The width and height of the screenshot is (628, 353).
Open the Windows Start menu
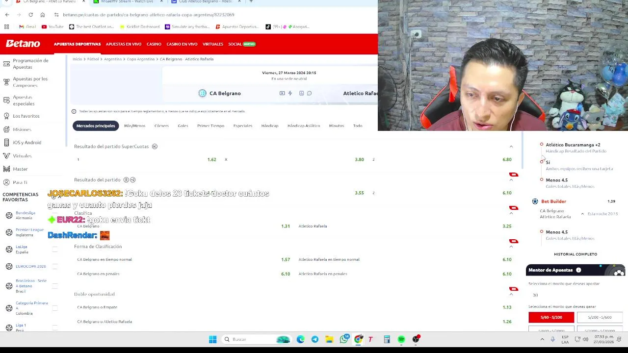(x=212, y=339)
